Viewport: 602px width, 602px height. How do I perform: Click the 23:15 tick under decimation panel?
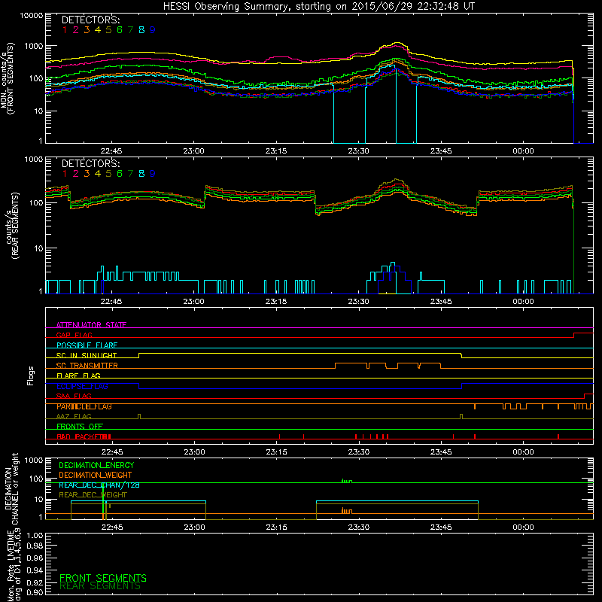[x=276, y=528]
